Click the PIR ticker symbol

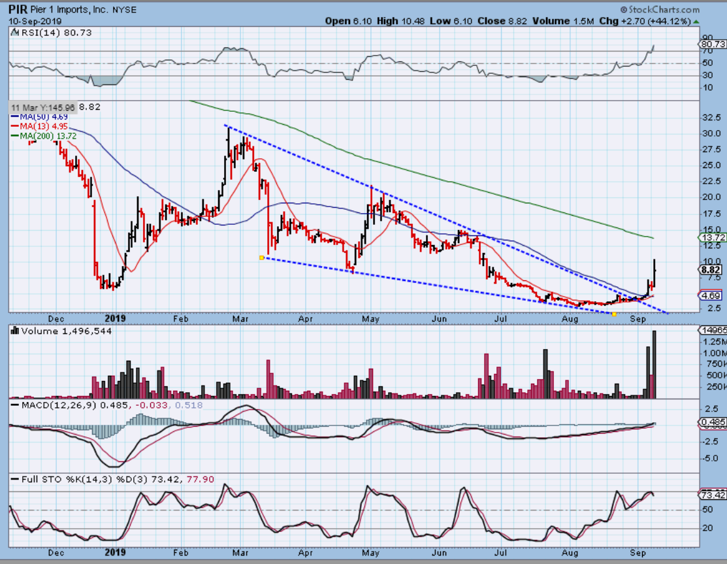[18, 9]
